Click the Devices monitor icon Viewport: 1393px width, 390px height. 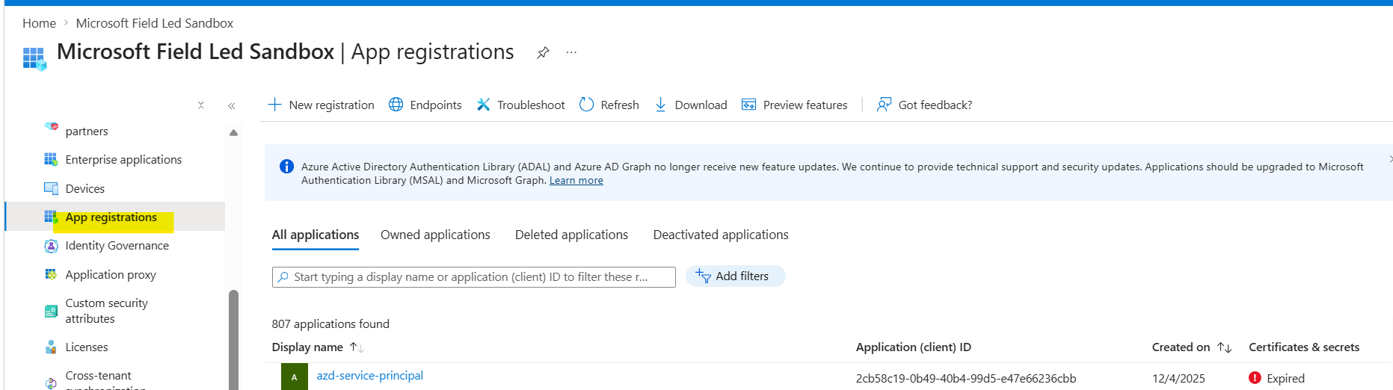(x=51, y=188)
